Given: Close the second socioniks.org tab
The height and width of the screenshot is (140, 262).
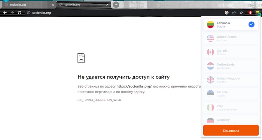Looking at the screenshot, I should click(107, 4).
